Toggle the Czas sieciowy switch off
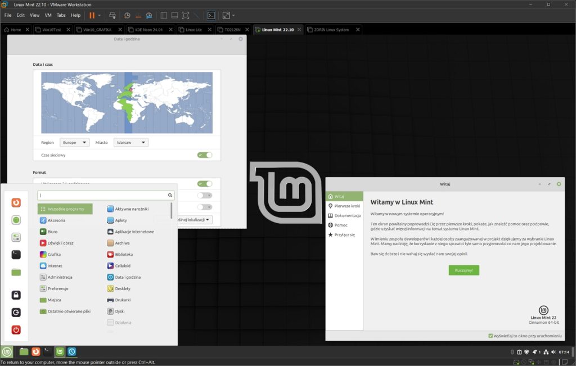576x366 pixels. pos(205,155)
